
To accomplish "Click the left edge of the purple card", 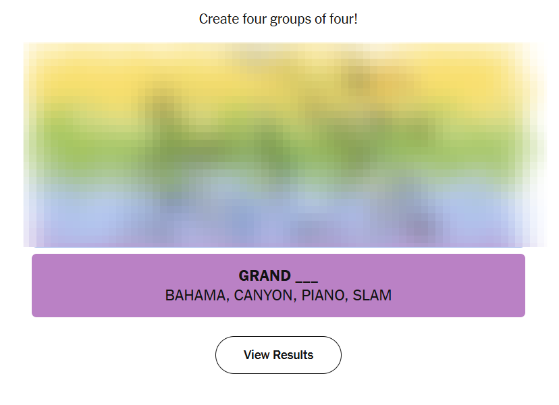I will pyautogui.click(x=36, y=286).
